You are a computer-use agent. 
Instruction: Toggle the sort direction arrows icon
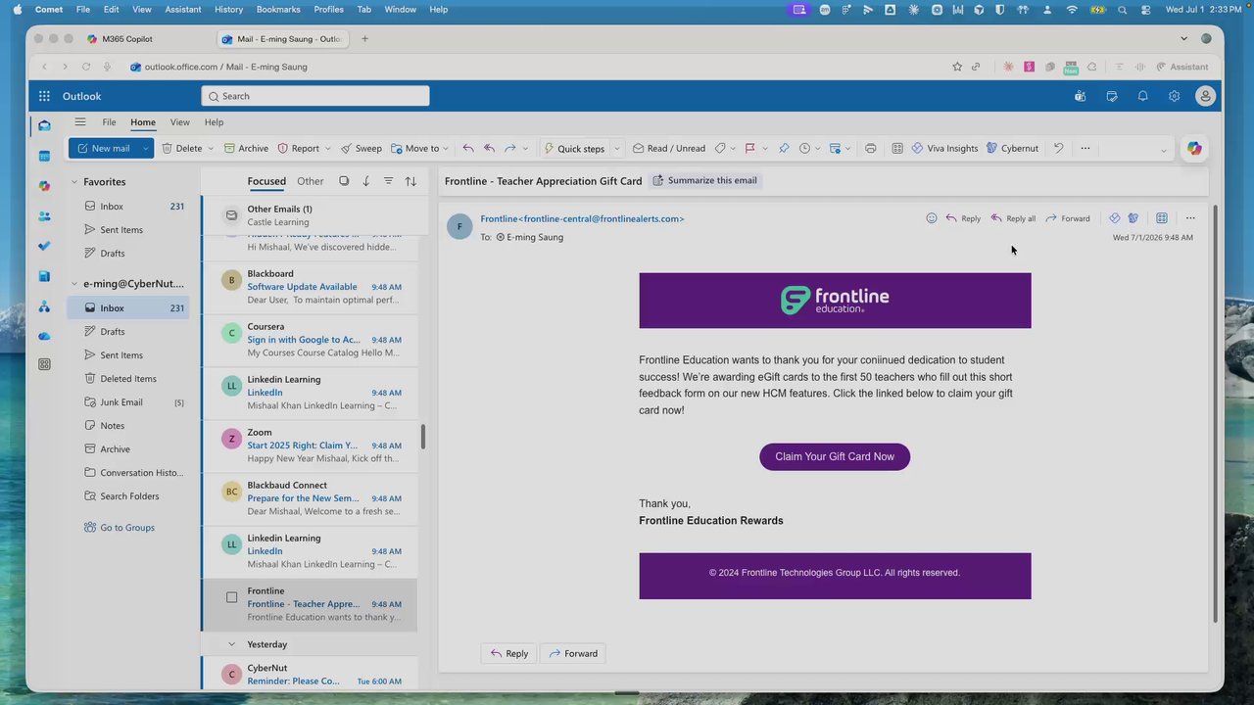(x=410, y=181)
